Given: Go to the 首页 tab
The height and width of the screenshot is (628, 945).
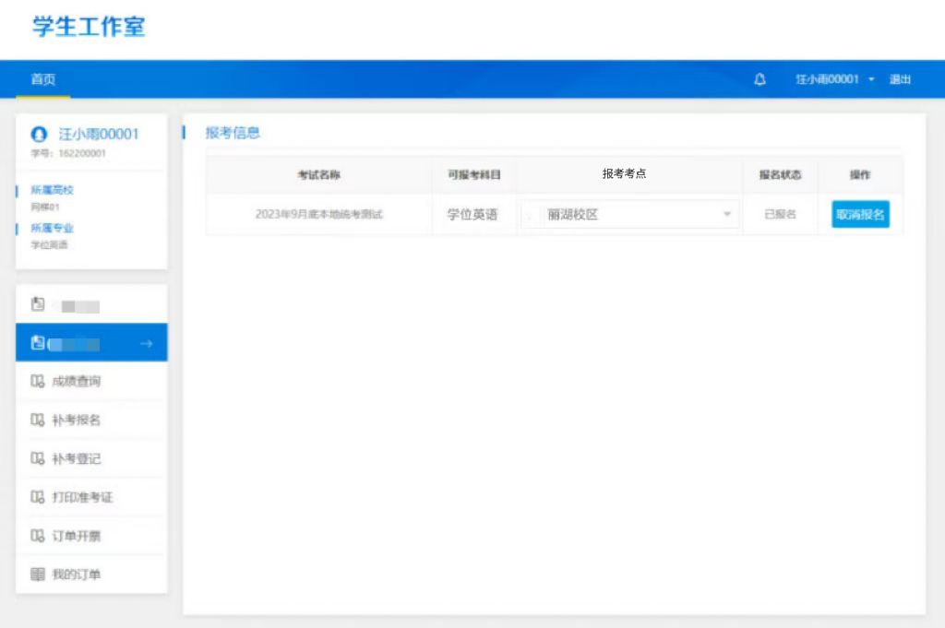Looking at the screenshot, I should [42, 79].
